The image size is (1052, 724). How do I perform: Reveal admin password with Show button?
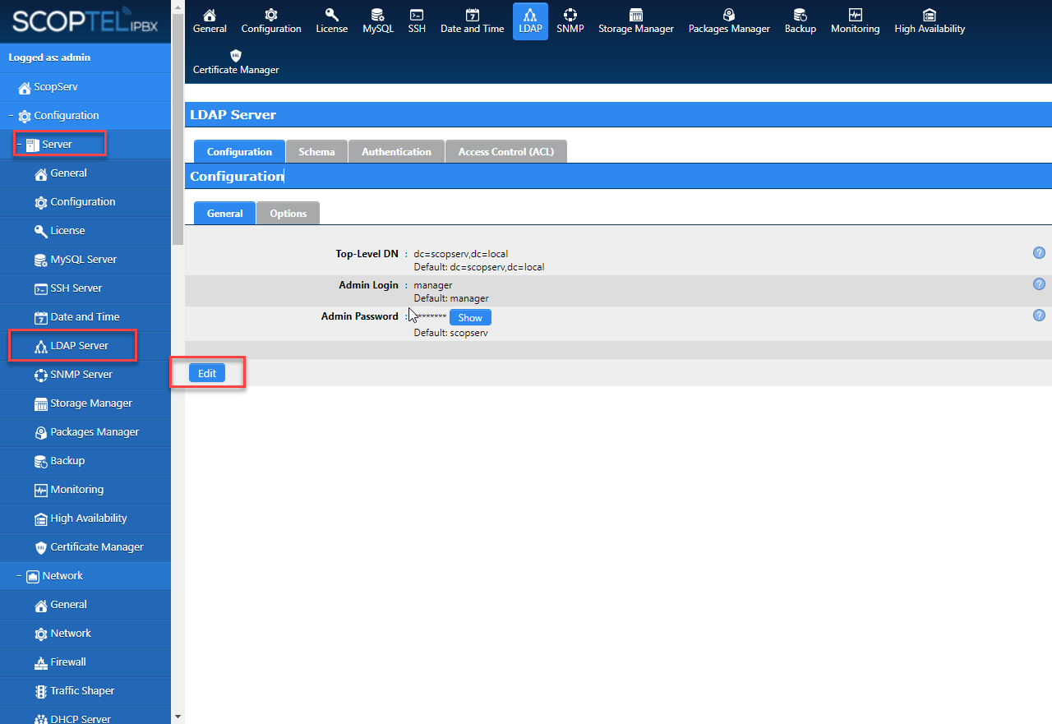click(x=470, y=318)
